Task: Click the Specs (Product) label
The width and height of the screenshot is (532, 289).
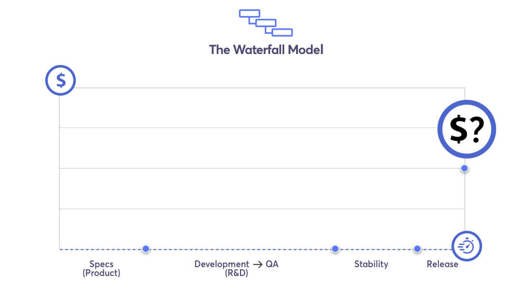Action: [x=101, y=268]
